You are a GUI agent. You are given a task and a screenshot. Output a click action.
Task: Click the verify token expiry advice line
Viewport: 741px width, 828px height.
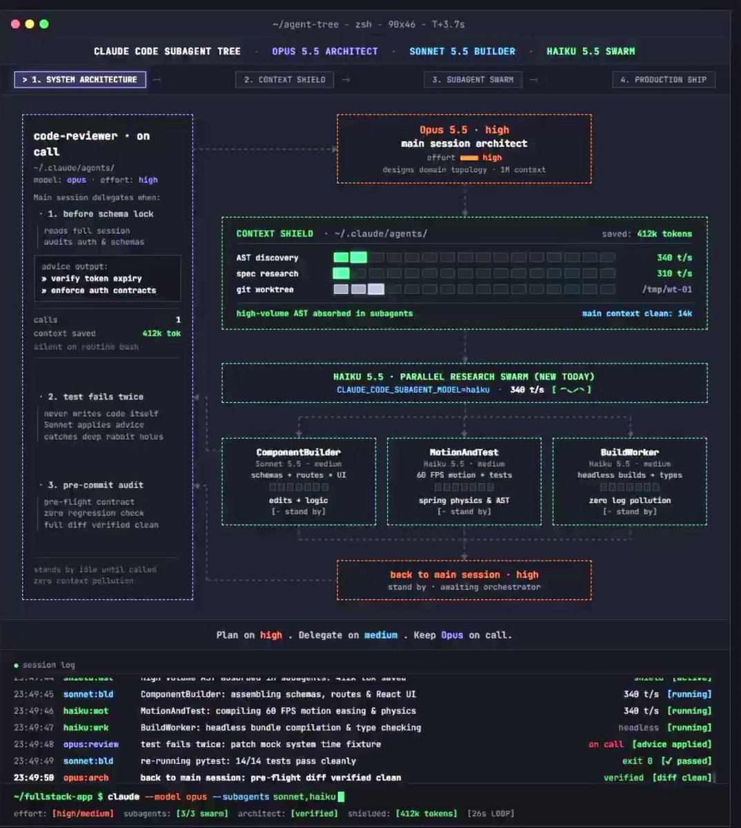(92, 278)
